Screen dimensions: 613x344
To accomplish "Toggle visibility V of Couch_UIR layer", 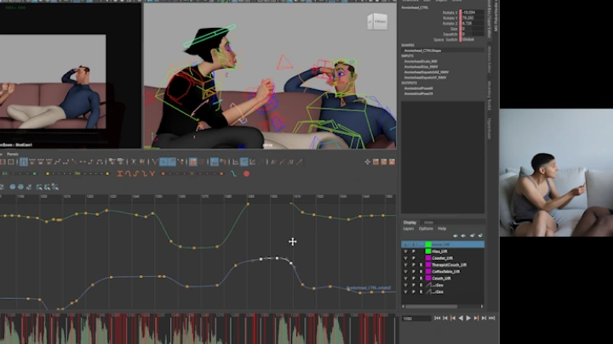I will click(x=405, y=279).
